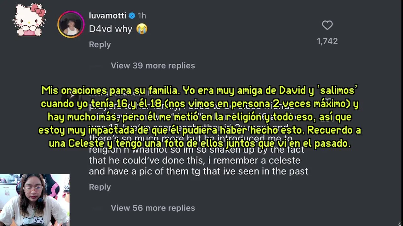
Task: Click the small white icon in bottom-right corner
Action: (x=400, y=223)
